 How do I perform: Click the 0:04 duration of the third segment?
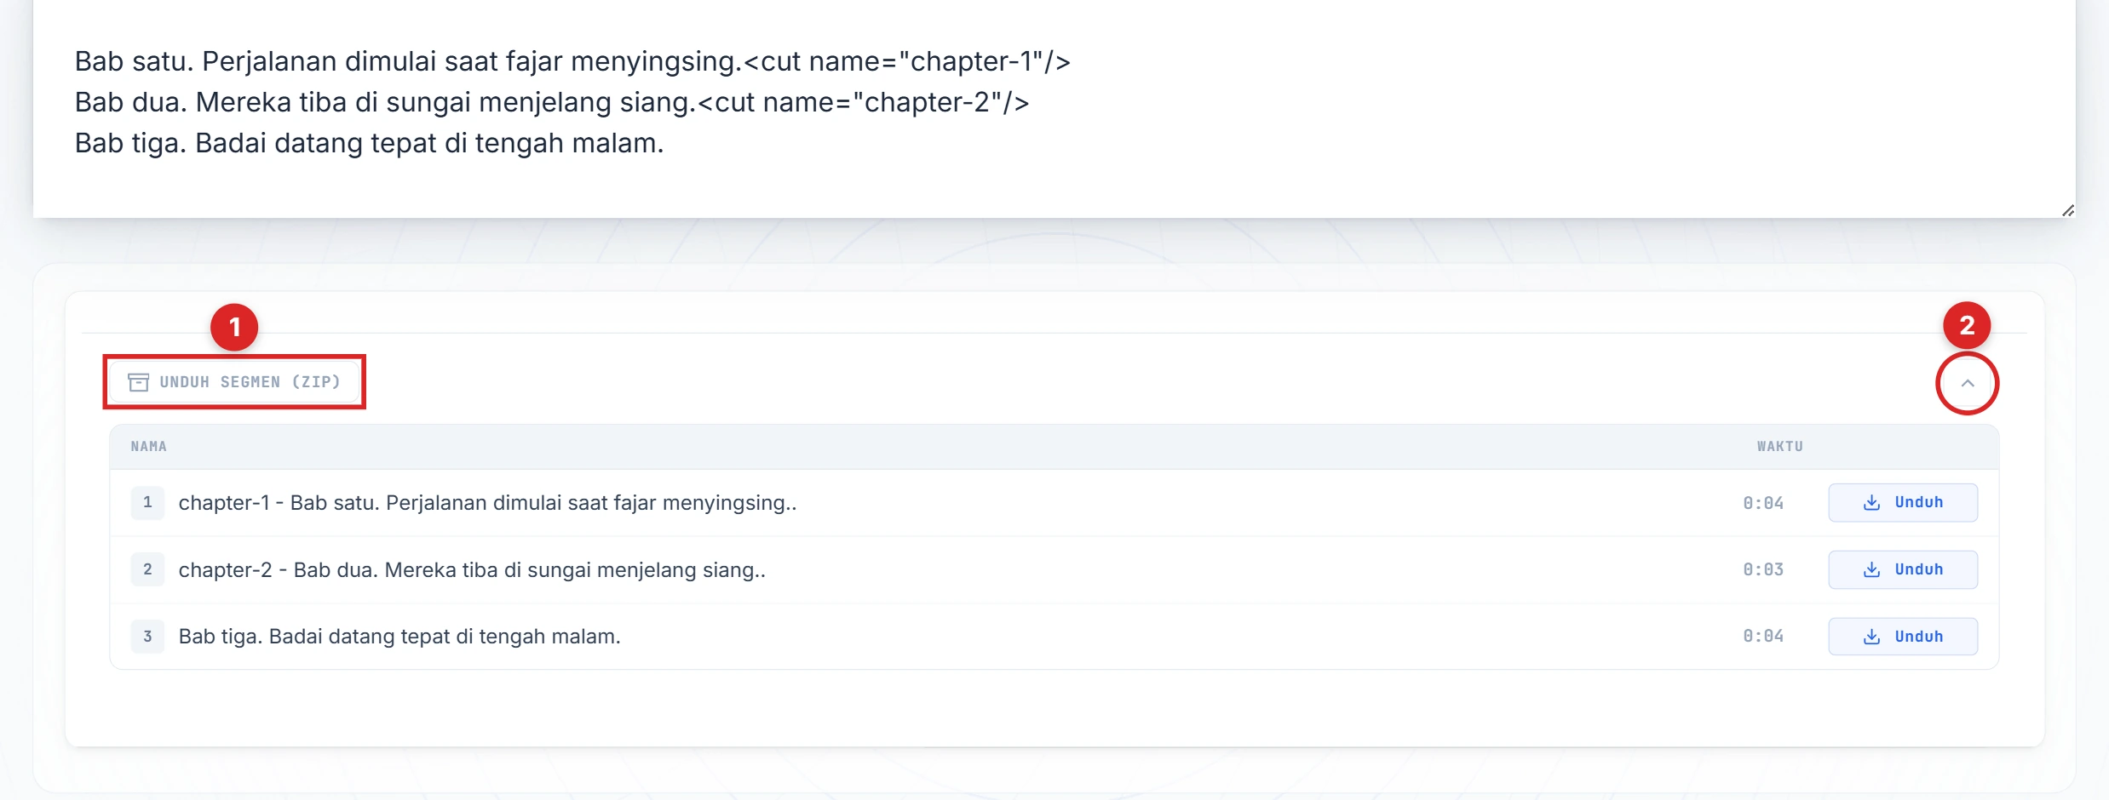1762,637
